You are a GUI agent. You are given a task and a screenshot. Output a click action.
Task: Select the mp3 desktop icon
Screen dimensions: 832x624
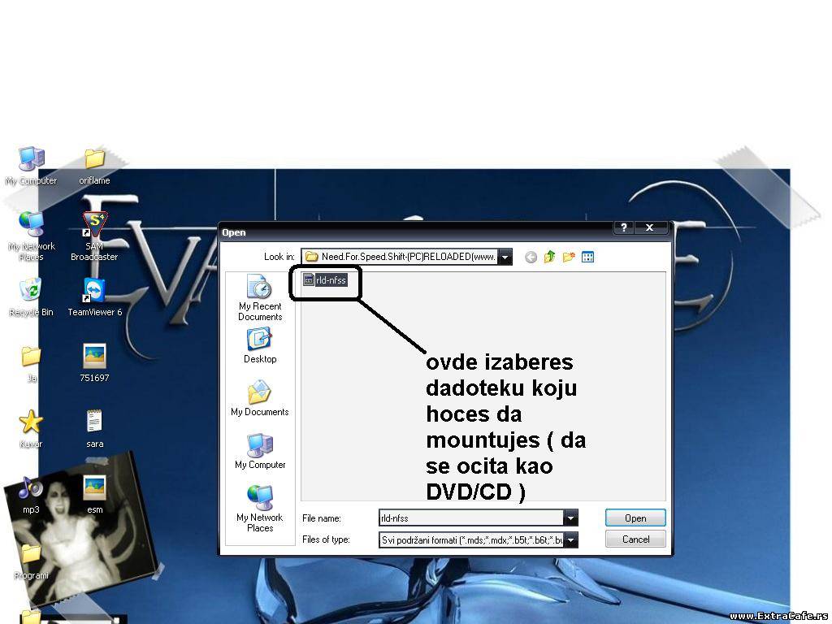coord(32,495)
